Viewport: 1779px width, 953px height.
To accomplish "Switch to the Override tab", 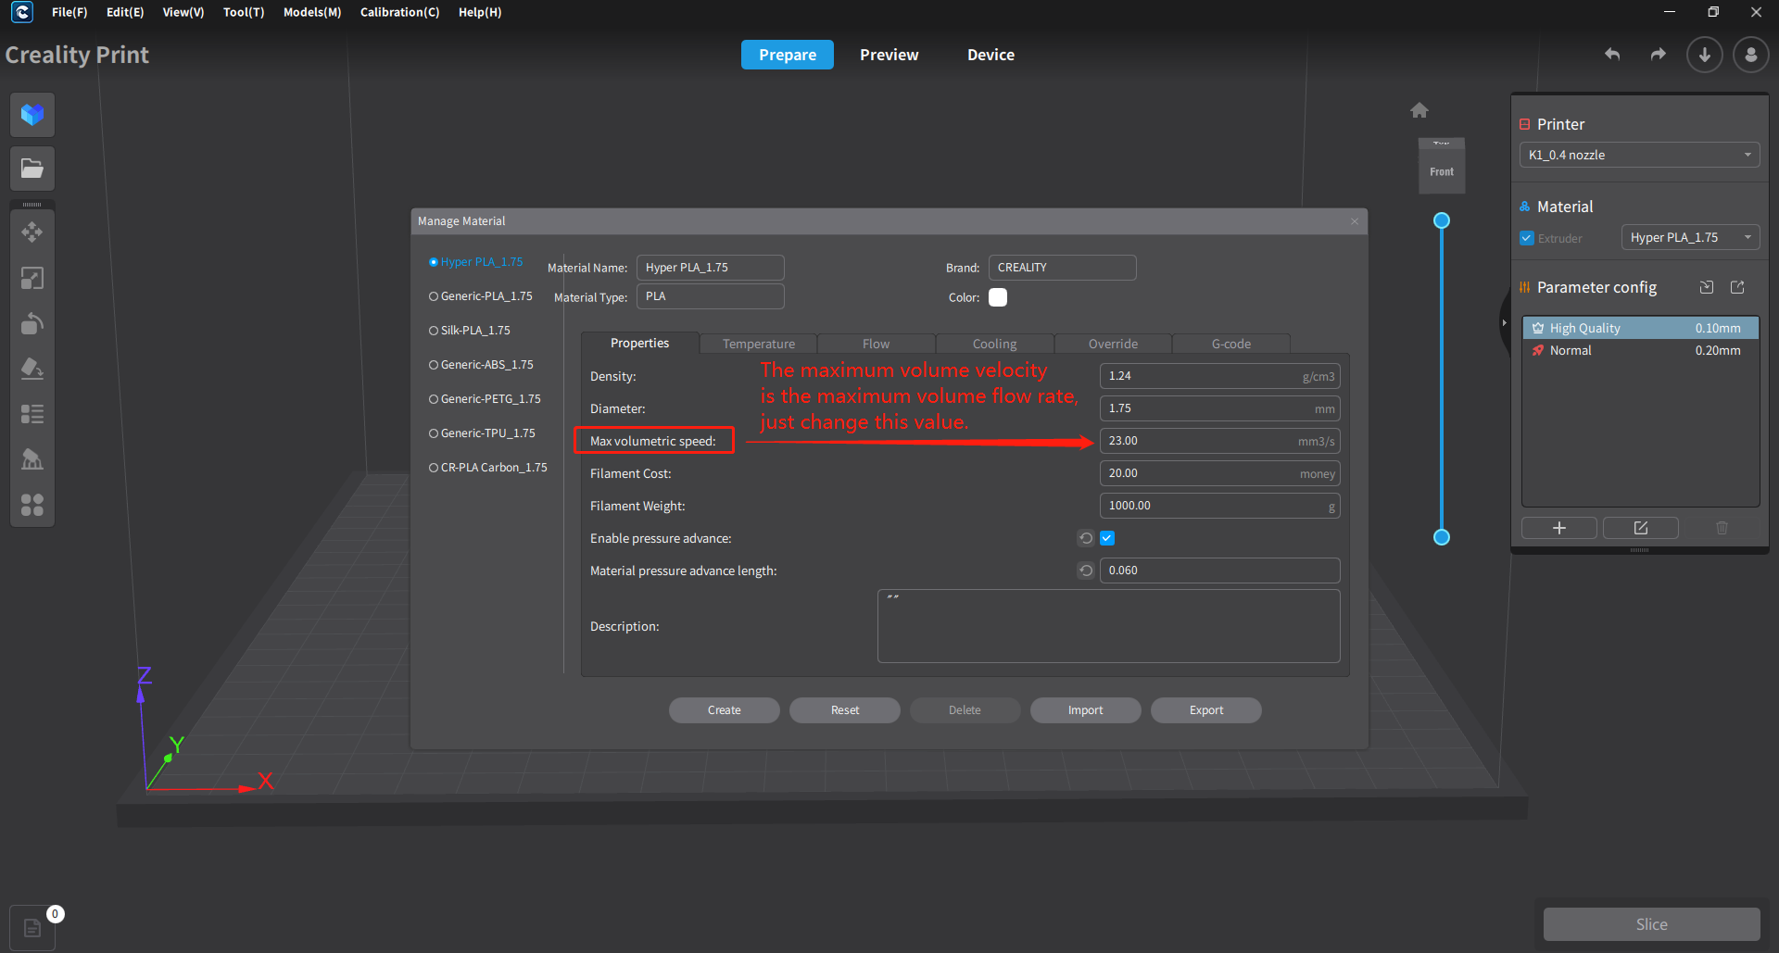I will [1113, 344].
